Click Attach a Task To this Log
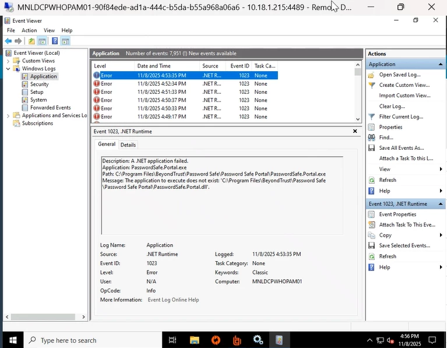 click(x=406, y=159)
